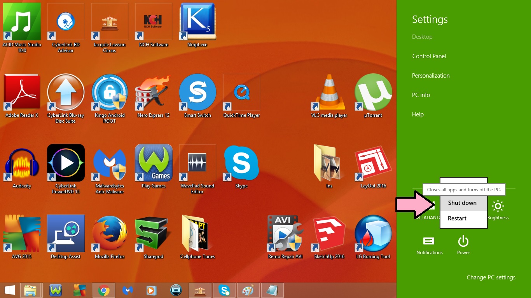This screenshot has width=531, height=298.
Task: Select the WavePad Sound Editor icon
Action: [x=197, y=169]
